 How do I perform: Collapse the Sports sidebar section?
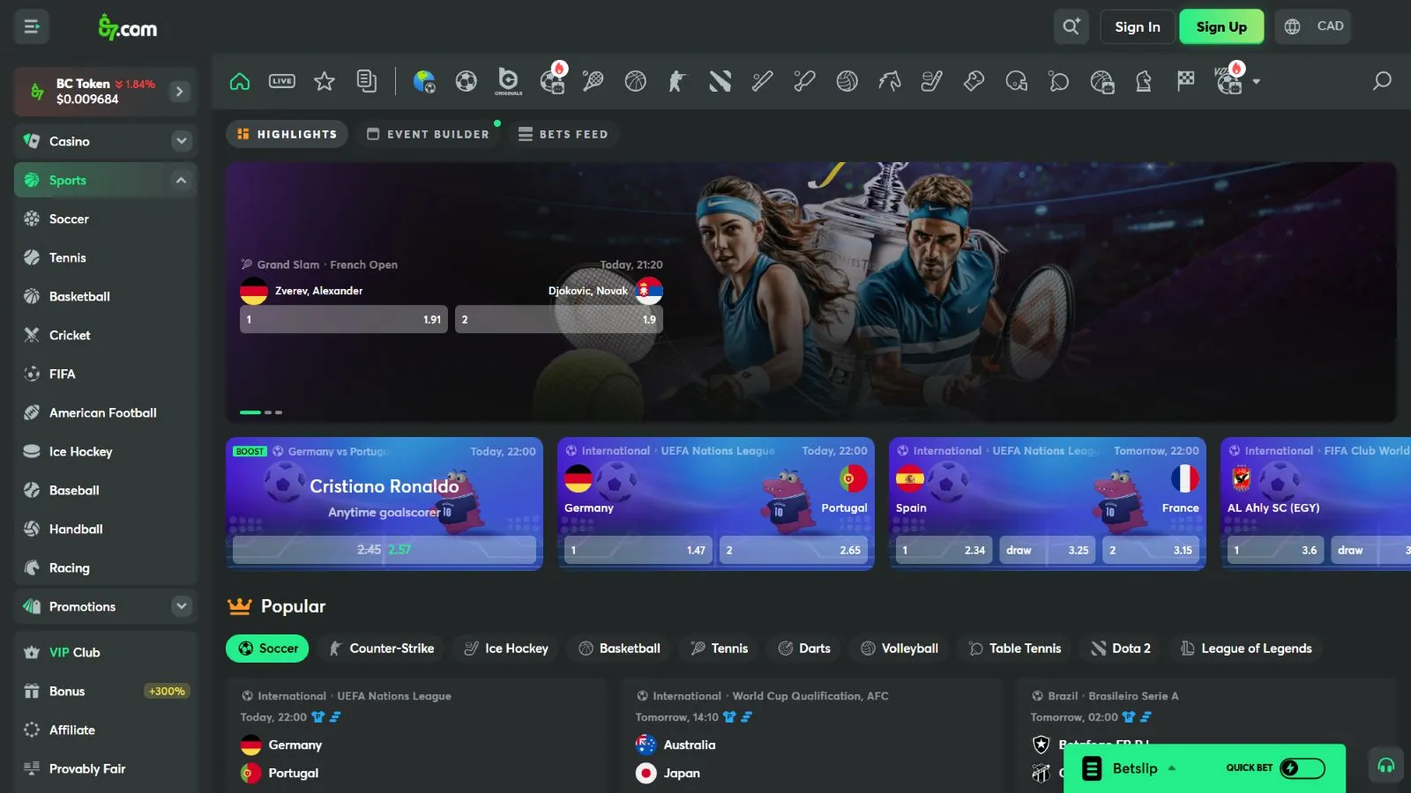click(x=181, y=180)
